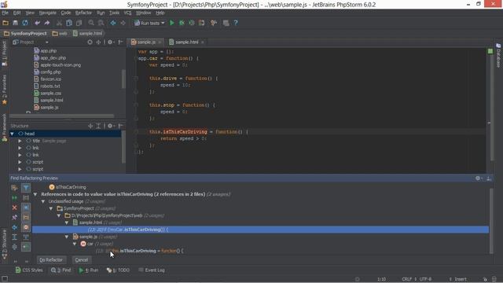The image size is (503, 283).
Task: Start the green Run button
Action: point(172,23)
